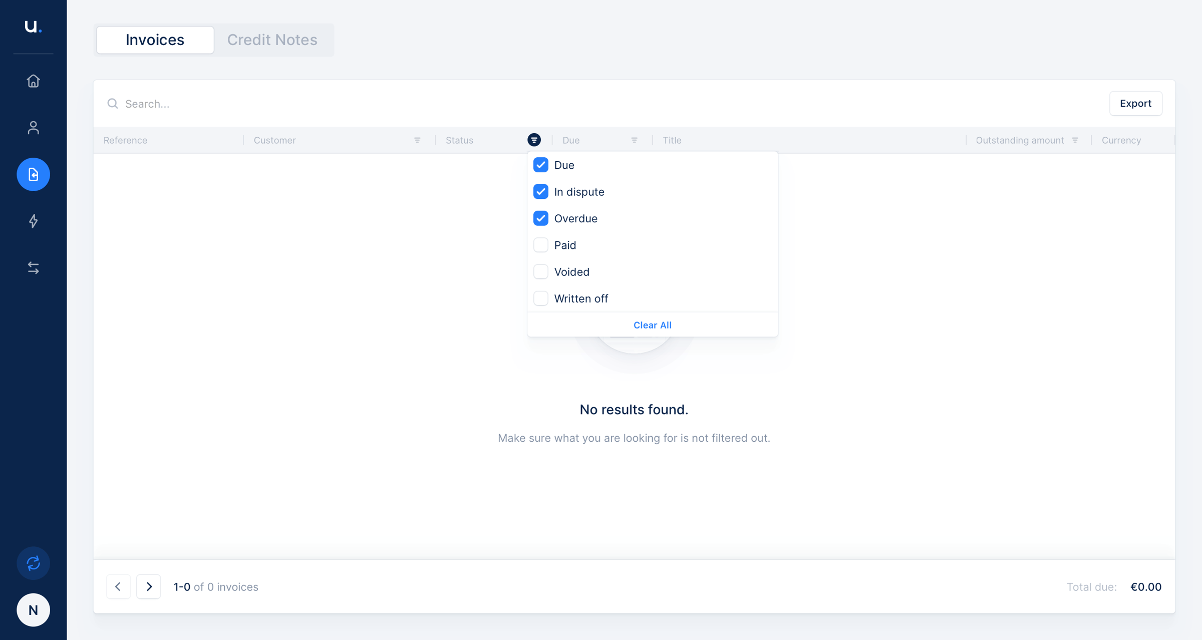Check the Paid checkbox
The image size is (1202, 640).
541,245
